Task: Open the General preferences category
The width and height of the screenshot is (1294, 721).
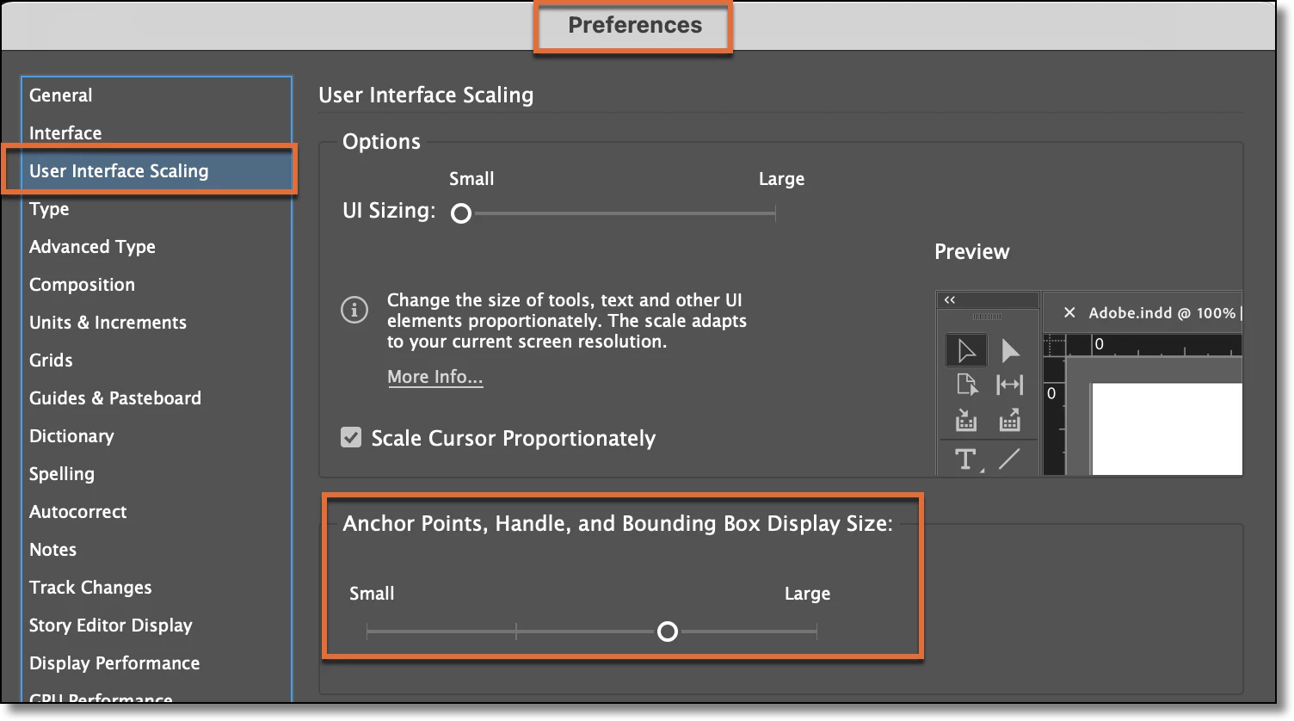Action: [x=157, y=96]
